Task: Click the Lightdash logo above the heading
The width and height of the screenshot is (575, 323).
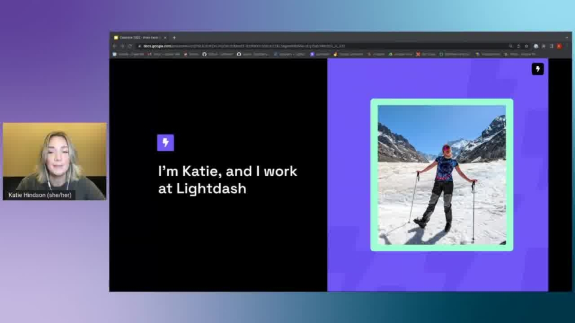Action: click(x=165, y=142)
